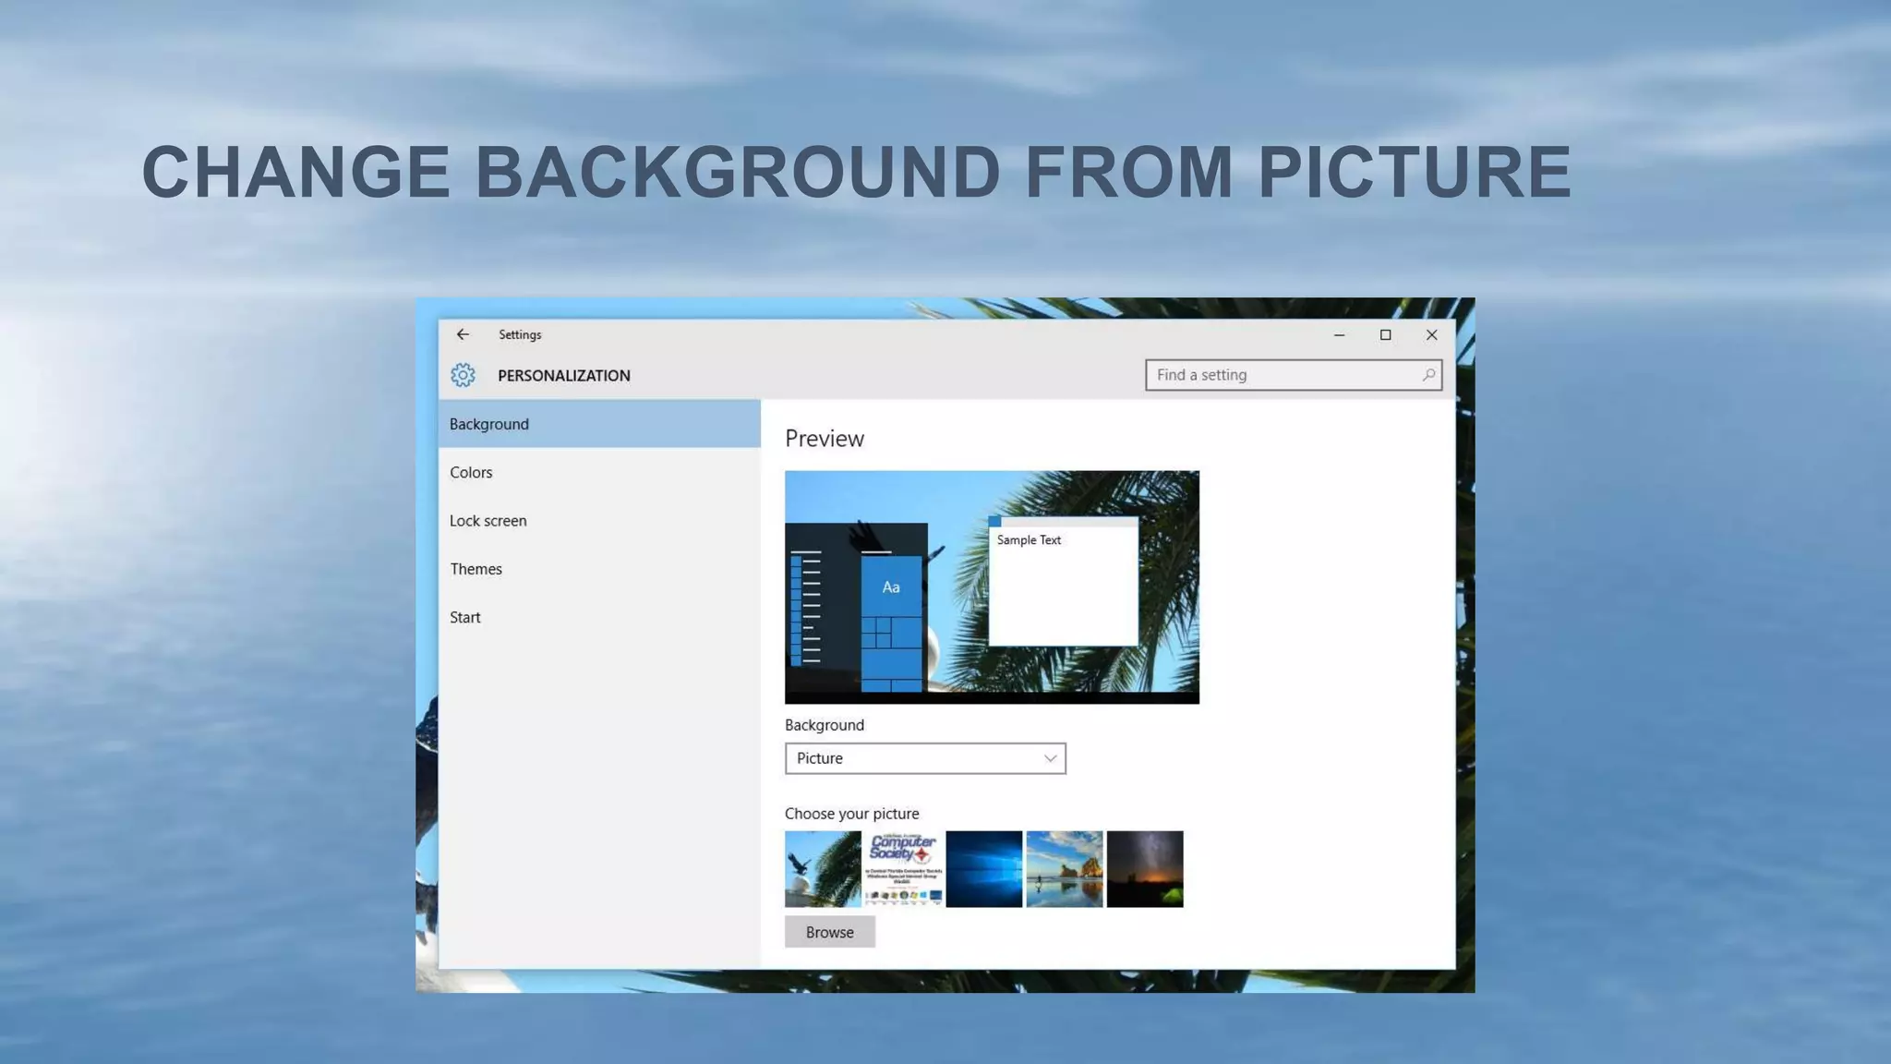Click the dropdown chevron next to Picture
Viewport: 1891px width, 1064px height.
click(1050, 758)
